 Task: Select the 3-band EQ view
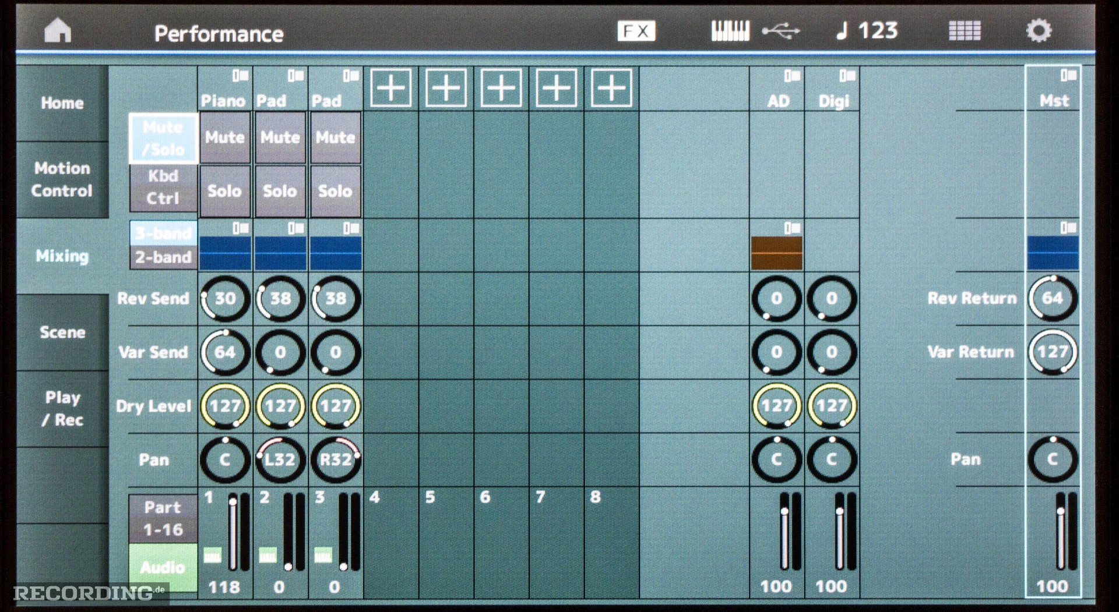[x=164, y=233]
